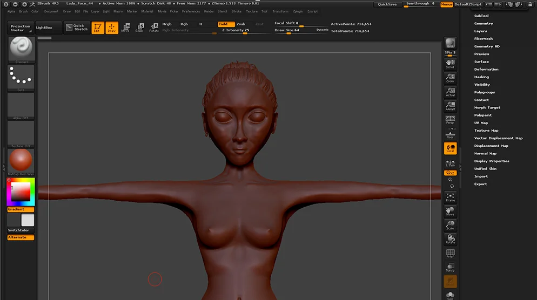The image size is (537, 300).
Task: Activate Quick Sketch
Action: [x=77, y=28]
